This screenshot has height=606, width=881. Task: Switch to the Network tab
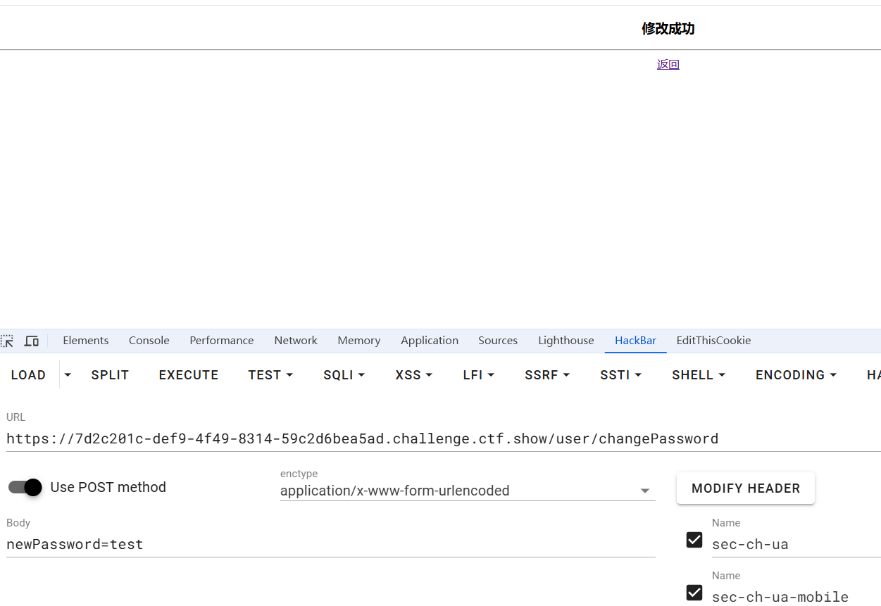pos(296,341)
